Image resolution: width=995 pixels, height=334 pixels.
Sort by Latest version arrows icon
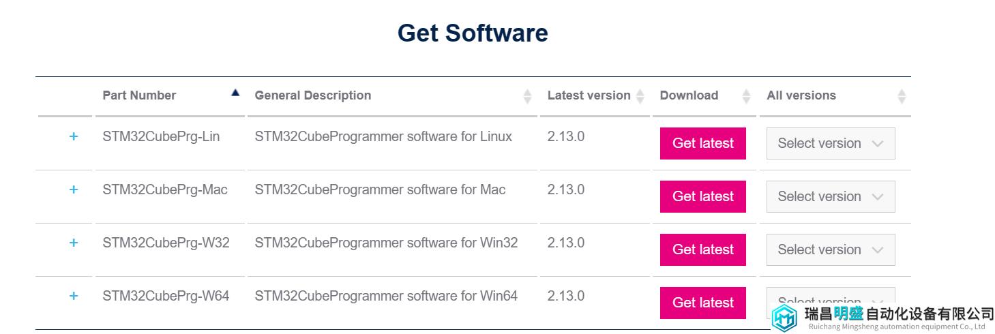[x=640, y=96]
